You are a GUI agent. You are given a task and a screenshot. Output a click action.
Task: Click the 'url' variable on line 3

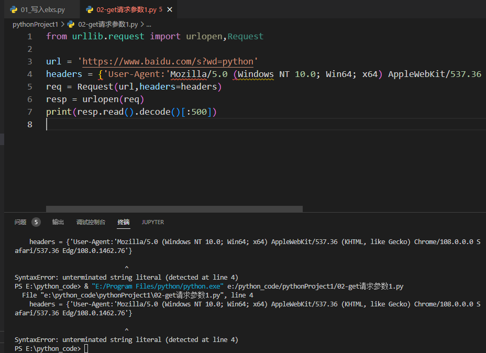point(53,62)
